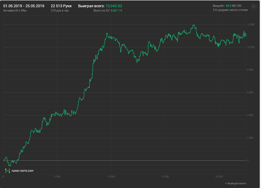This screenshot has width=261, height=188.
Task: Click the 2 000 y-axis label
Action: click(x=250, y=138)
